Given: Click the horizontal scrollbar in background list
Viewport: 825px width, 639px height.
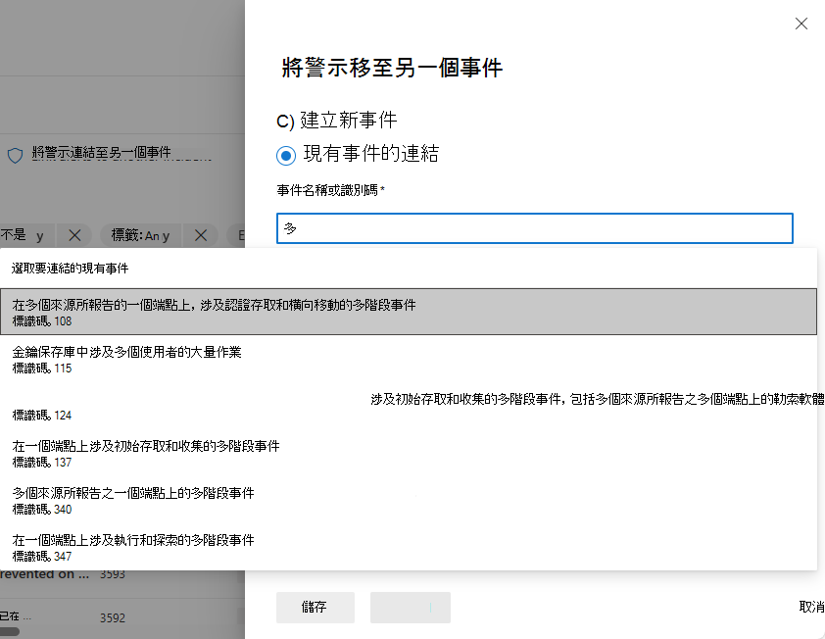Looking at the screenshot, I should [10, 631].
